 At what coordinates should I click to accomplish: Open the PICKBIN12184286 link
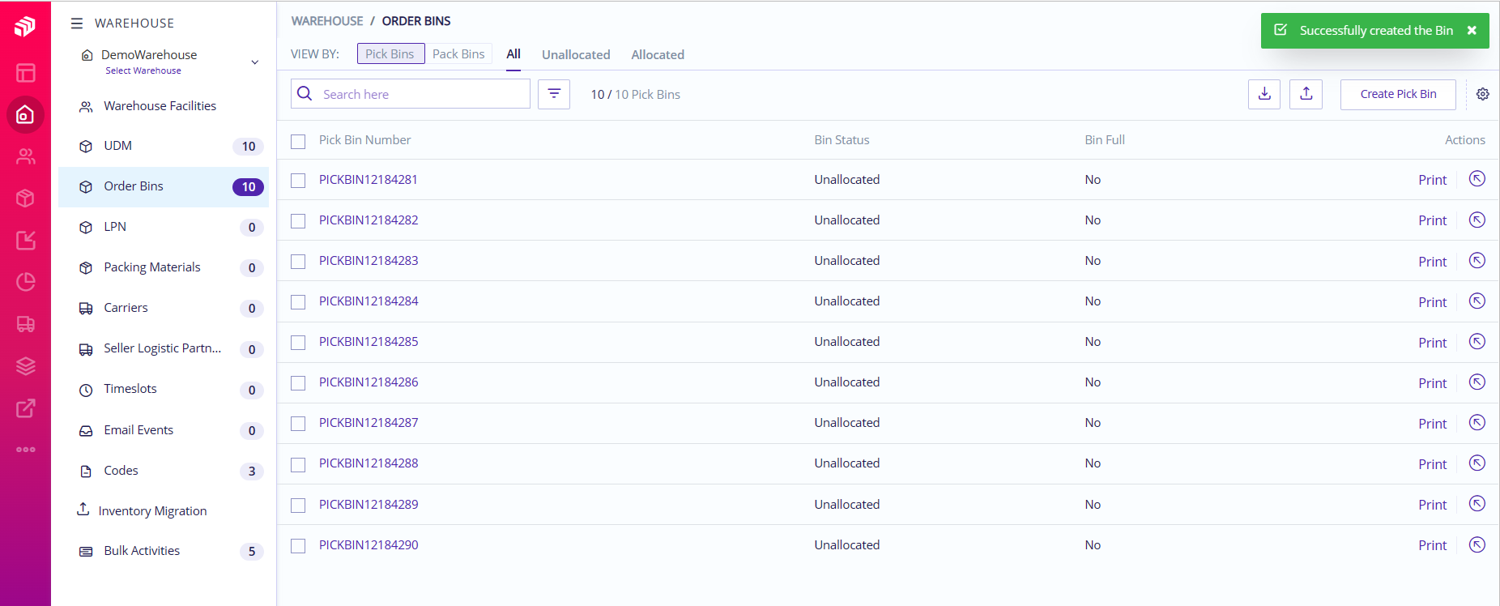[x=369, y=382]
